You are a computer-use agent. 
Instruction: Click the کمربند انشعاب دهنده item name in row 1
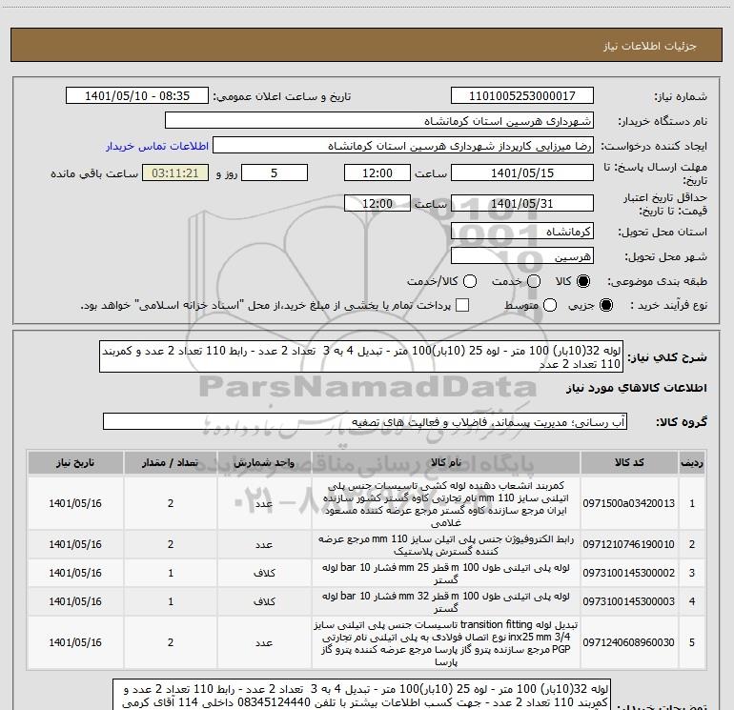point(446,503)
